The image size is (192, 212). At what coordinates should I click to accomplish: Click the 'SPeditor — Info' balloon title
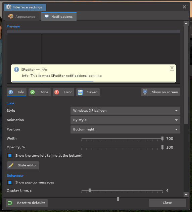[34, 70]
